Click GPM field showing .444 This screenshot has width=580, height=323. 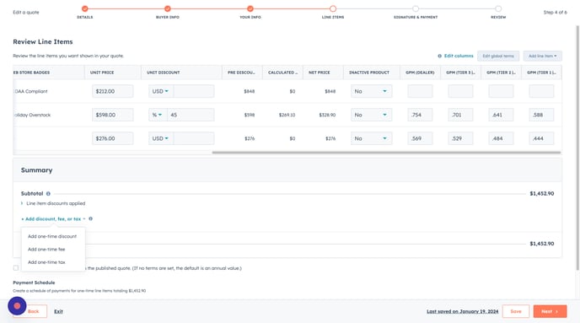click(x=541, y=138)
